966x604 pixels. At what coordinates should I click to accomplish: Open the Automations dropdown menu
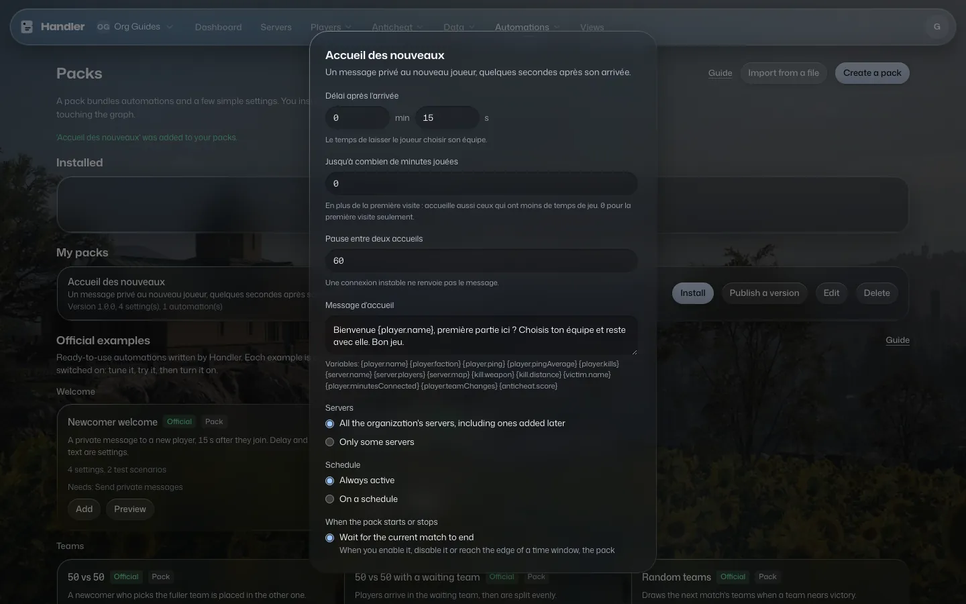tap(527, 28)
